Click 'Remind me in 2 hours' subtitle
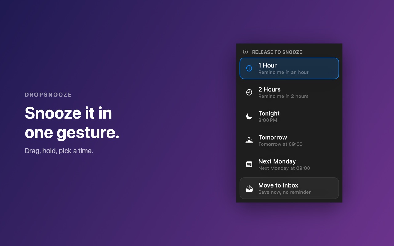This screenshot has height=246, width=394. [283, 96]
